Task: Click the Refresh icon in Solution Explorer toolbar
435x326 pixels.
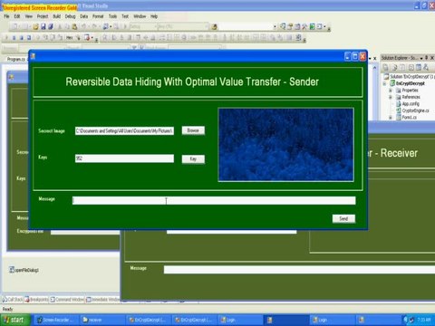Action: point(402,67)
